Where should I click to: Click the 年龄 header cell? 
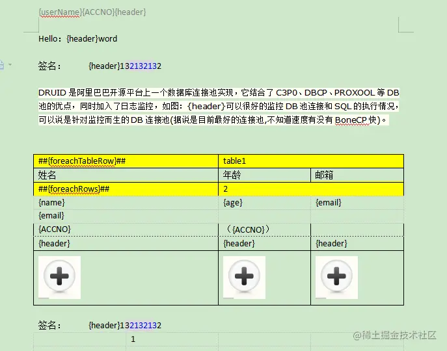[264, 175]
